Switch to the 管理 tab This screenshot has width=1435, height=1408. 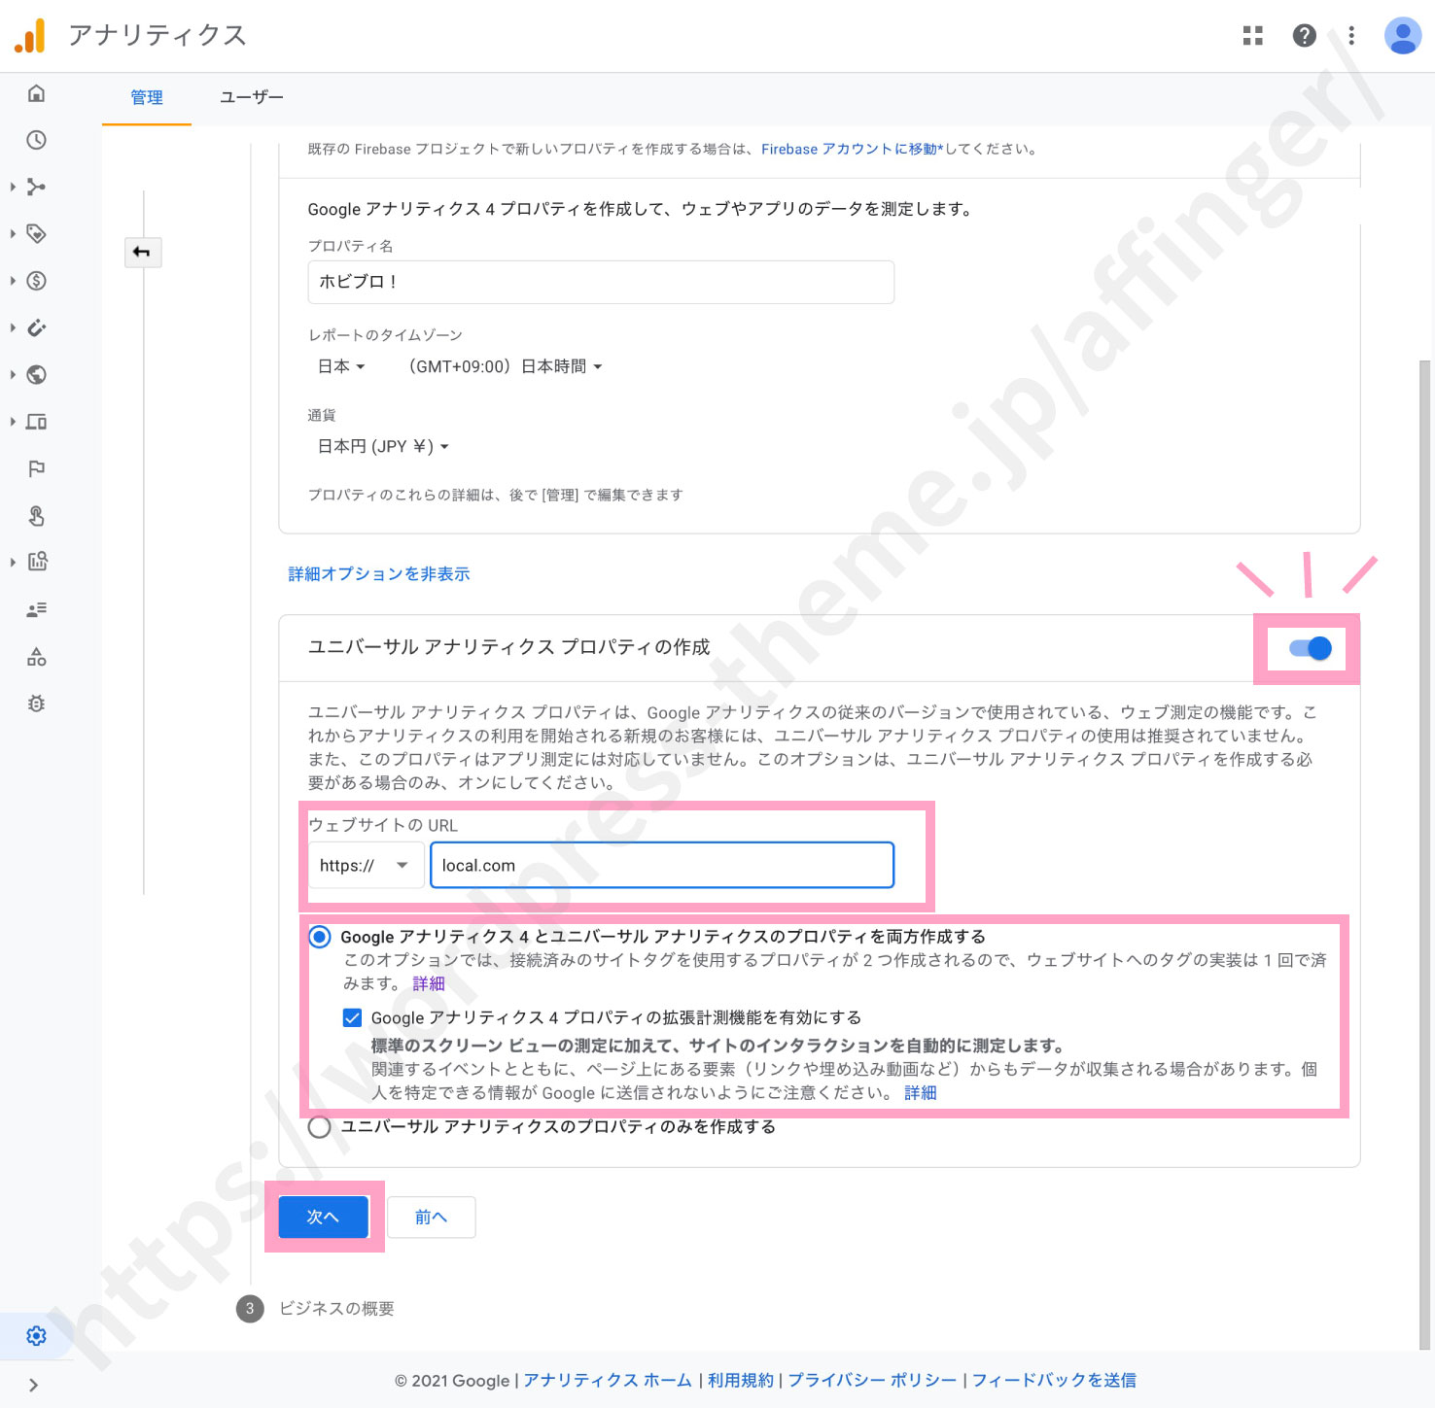(x=147, y=98)
